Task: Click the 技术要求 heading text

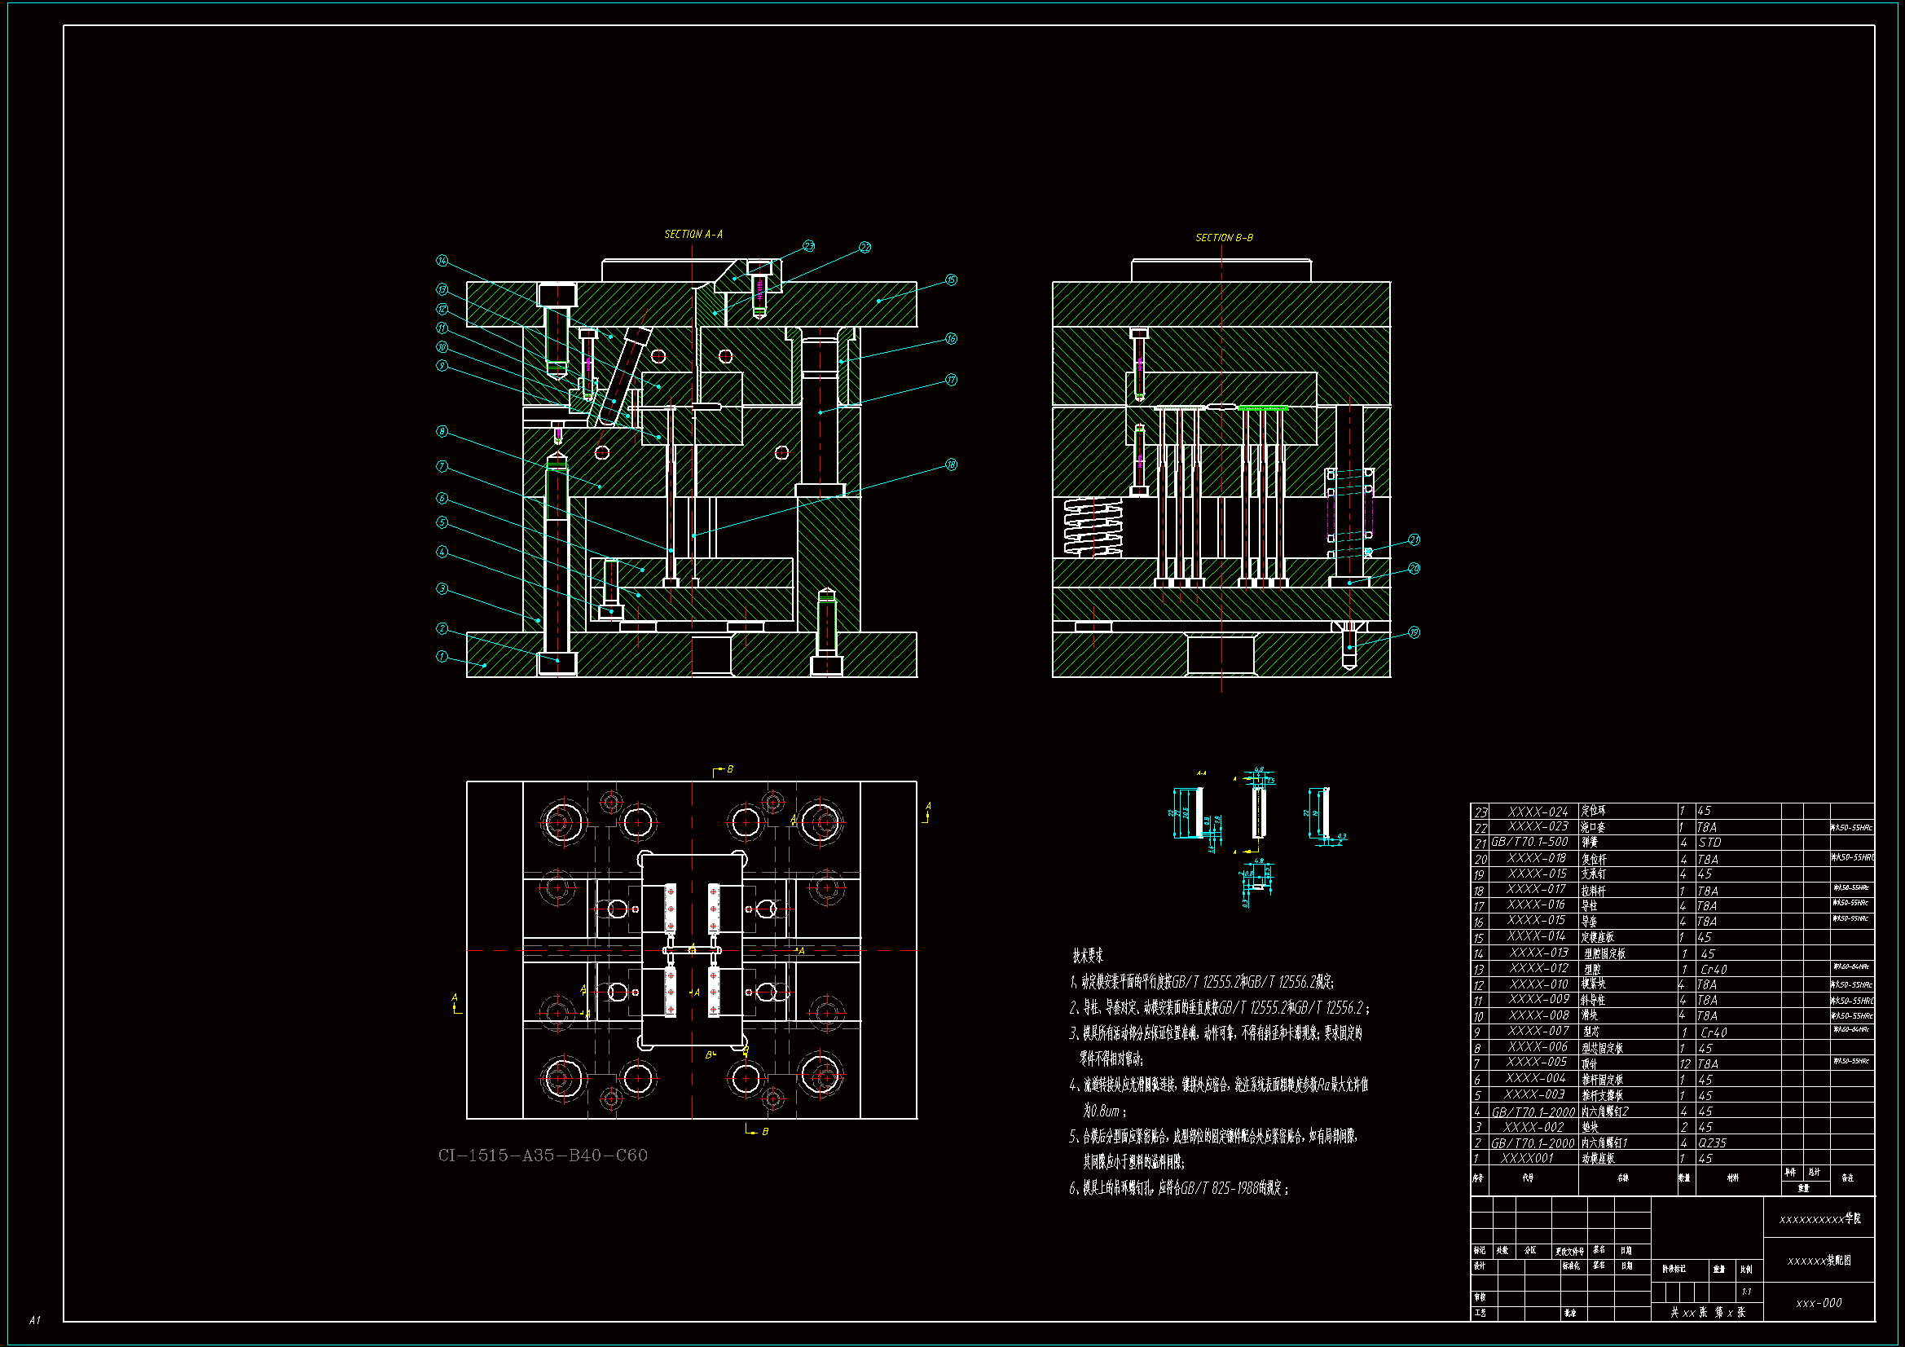Action: (1088, 956)
